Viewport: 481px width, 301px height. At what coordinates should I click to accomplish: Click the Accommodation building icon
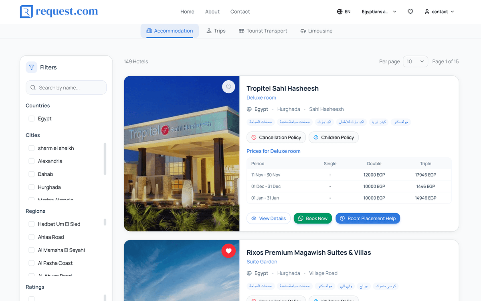pos(149,31)
